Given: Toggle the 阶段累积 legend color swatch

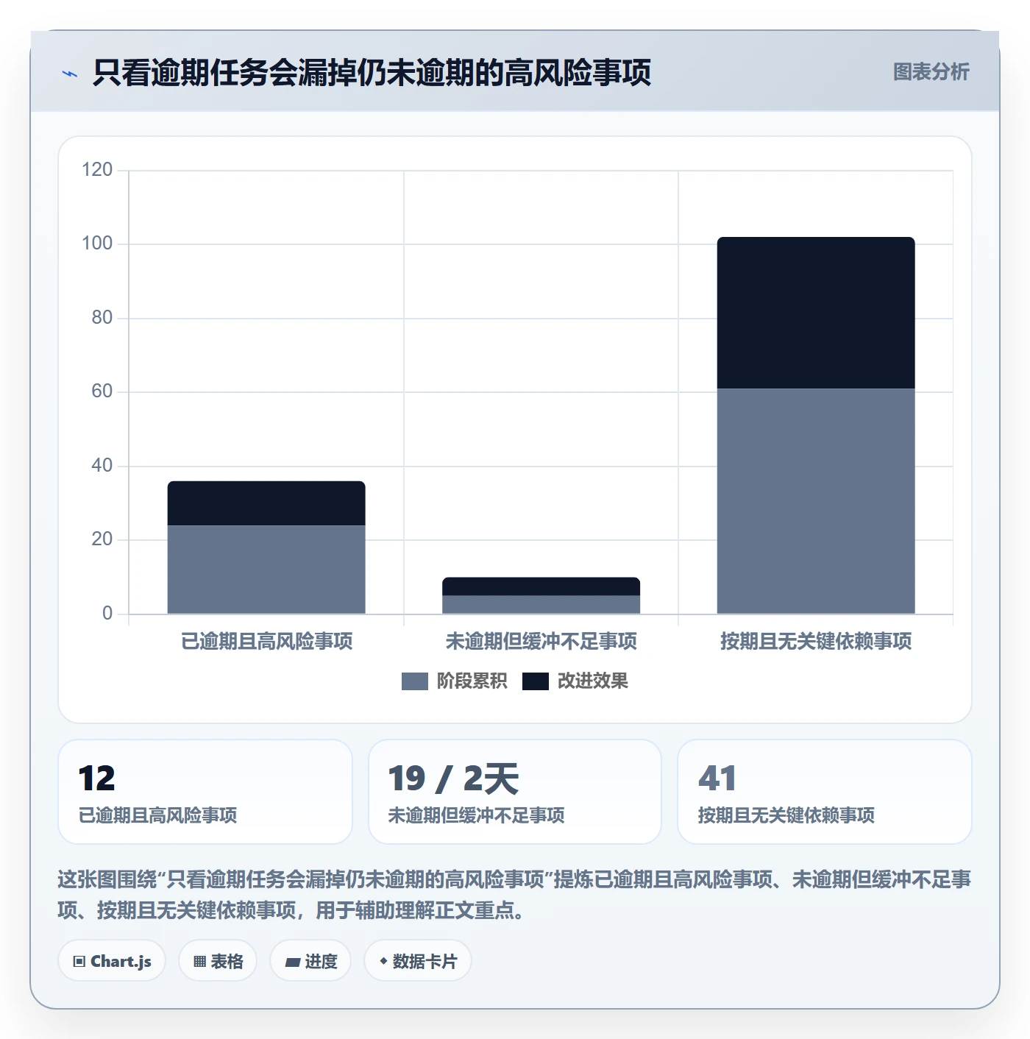Looking at the screenshot, I should coord(414,681).
